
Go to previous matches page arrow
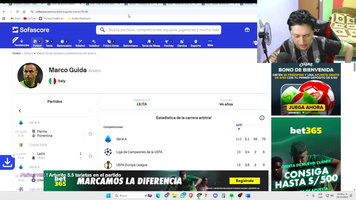click(x=20, y=111)
